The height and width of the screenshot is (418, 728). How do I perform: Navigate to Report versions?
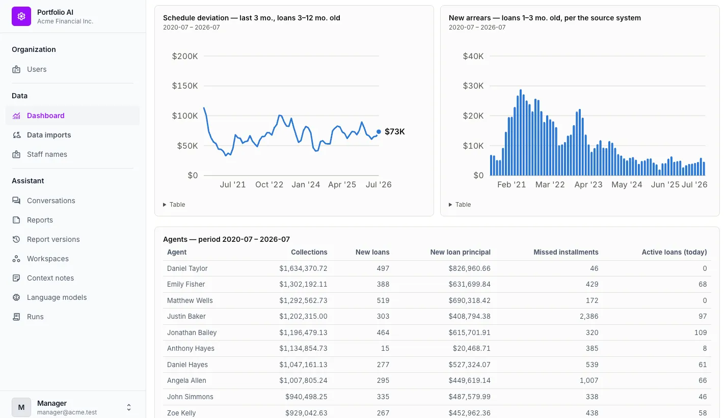72,239
